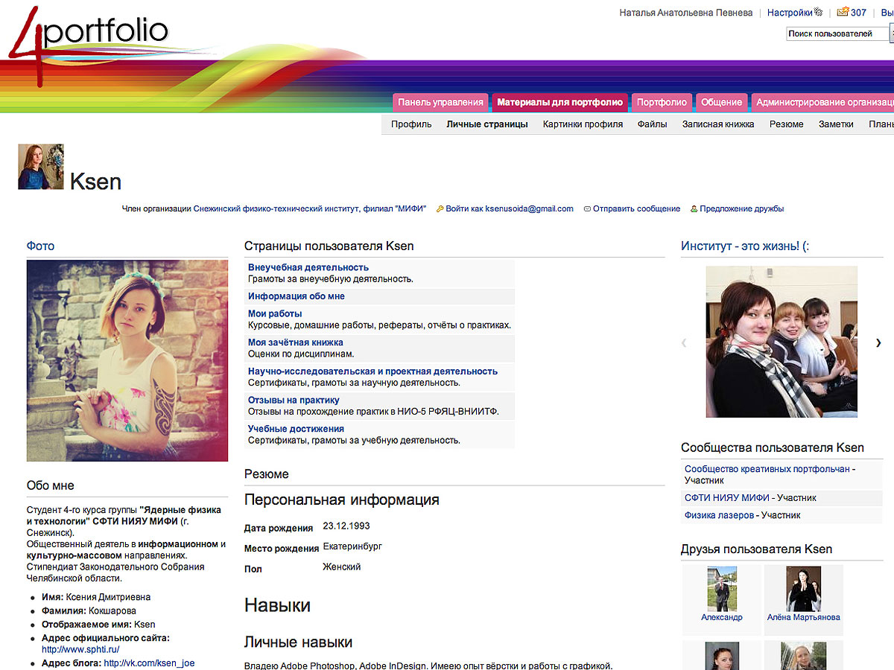This screenshot has height=670, width=894.
Task: Click the settings gear icon beside Настройки
Action: pos(818,13)
